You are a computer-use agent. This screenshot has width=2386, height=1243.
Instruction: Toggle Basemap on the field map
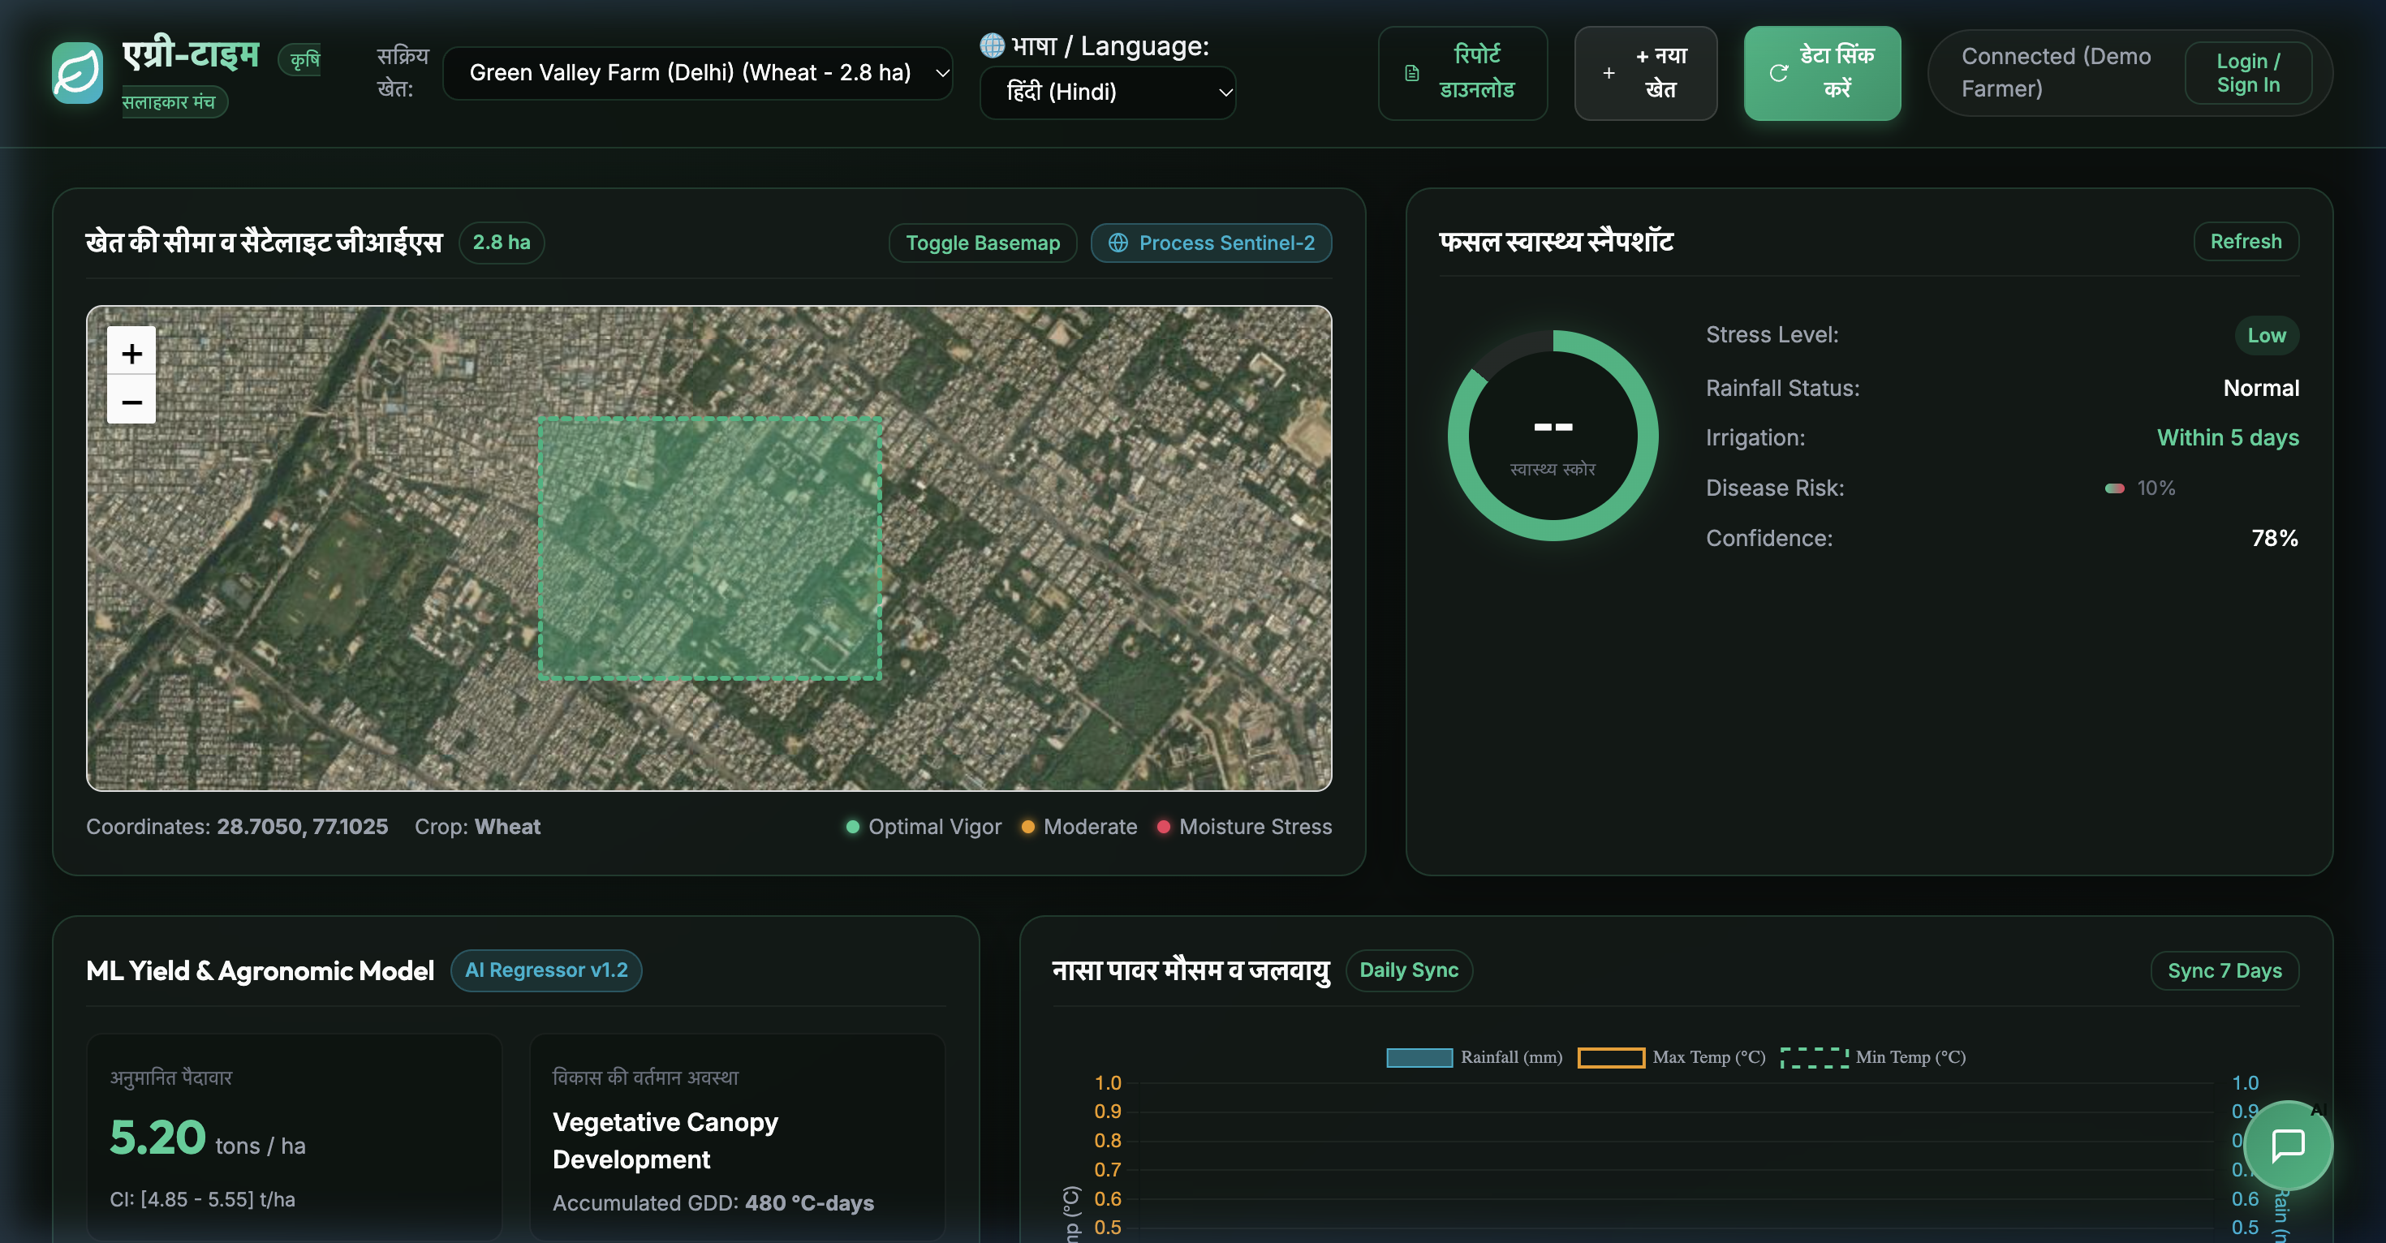pos(983,243)
